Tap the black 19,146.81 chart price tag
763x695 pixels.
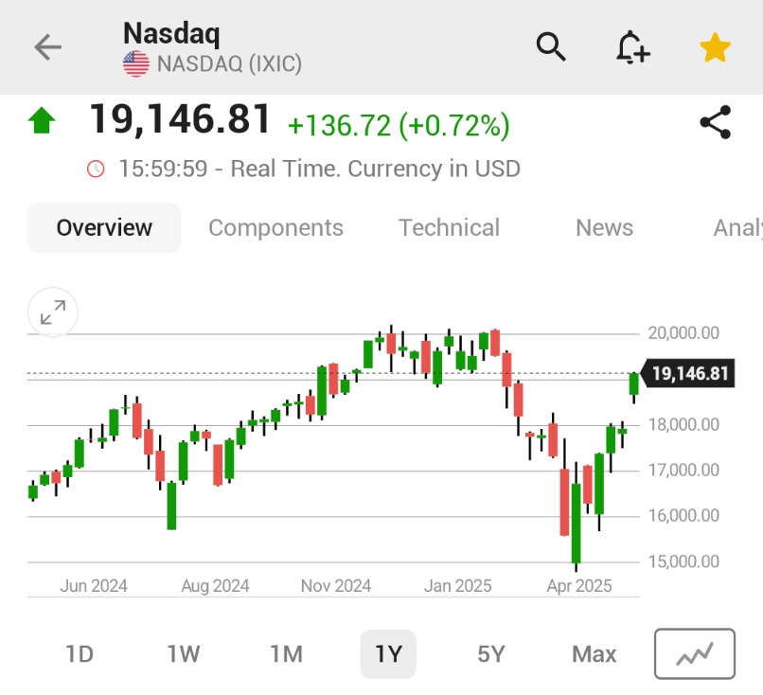(687, 373)
